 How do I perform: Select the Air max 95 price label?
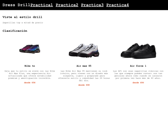click(84, 85)
